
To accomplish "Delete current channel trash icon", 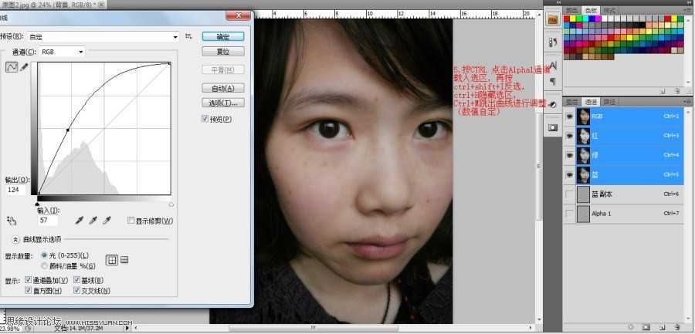I will pos(676,327).
